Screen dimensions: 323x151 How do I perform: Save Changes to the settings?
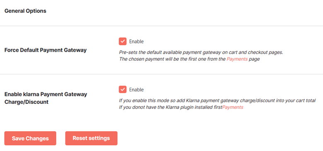(x=30, y=138)
